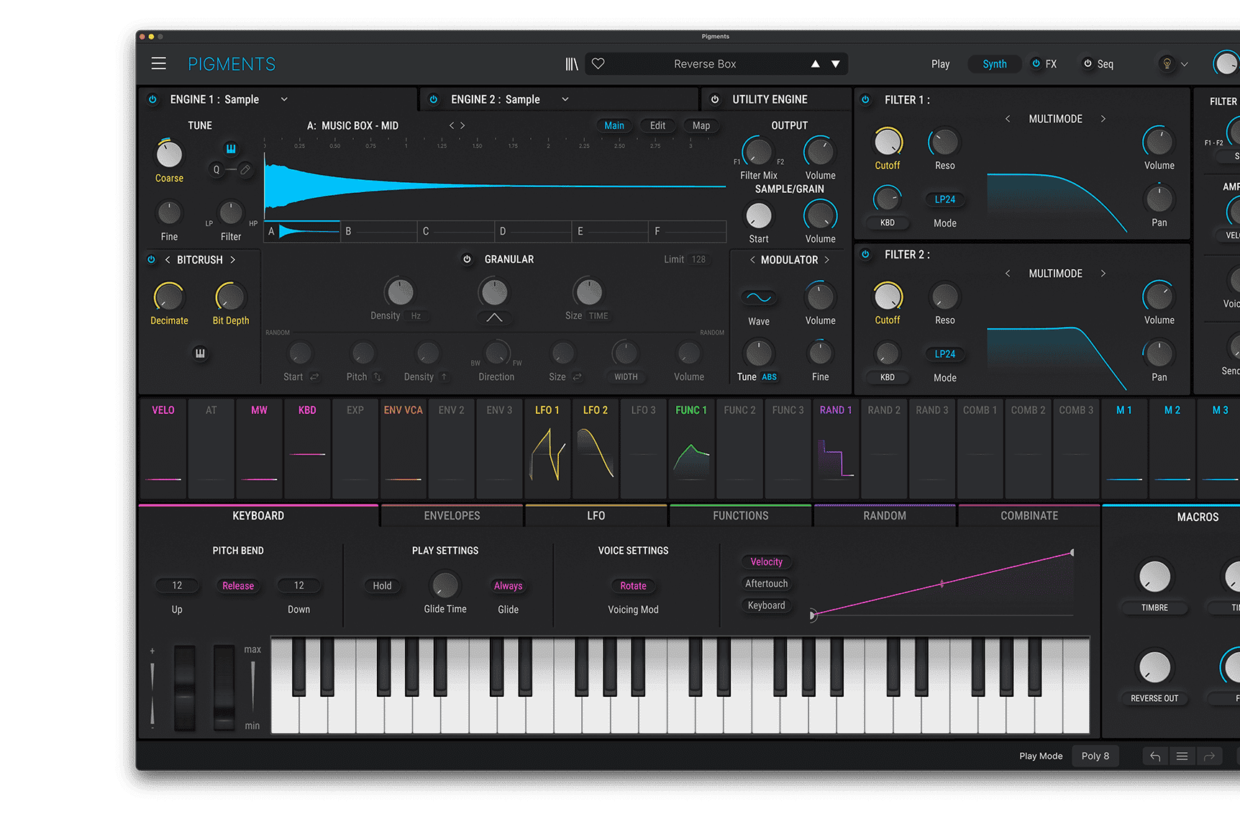Screen dimensions: 1240x817
Task: Select next Filter 2 type arrow
Action: [x=1103, y=274]
